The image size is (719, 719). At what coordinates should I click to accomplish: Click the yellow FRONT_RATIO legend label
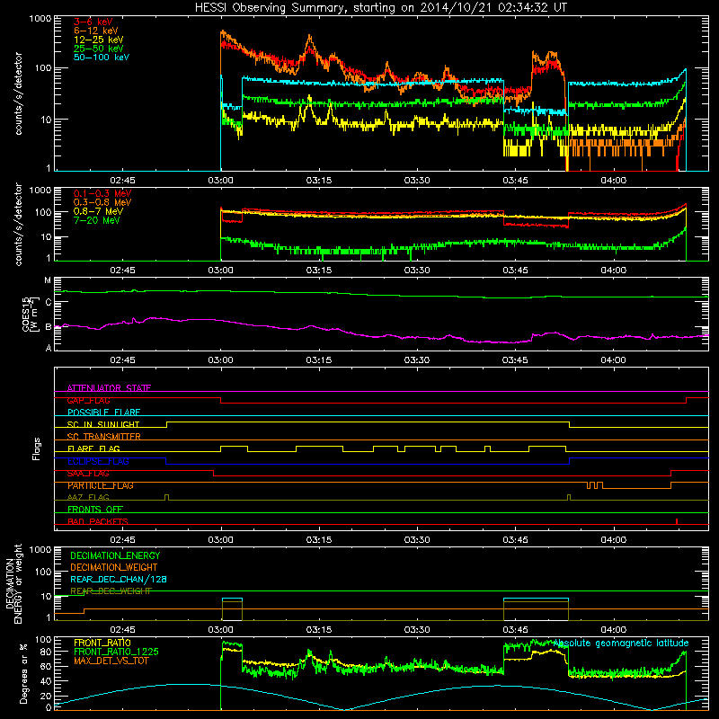coord(102,643)
